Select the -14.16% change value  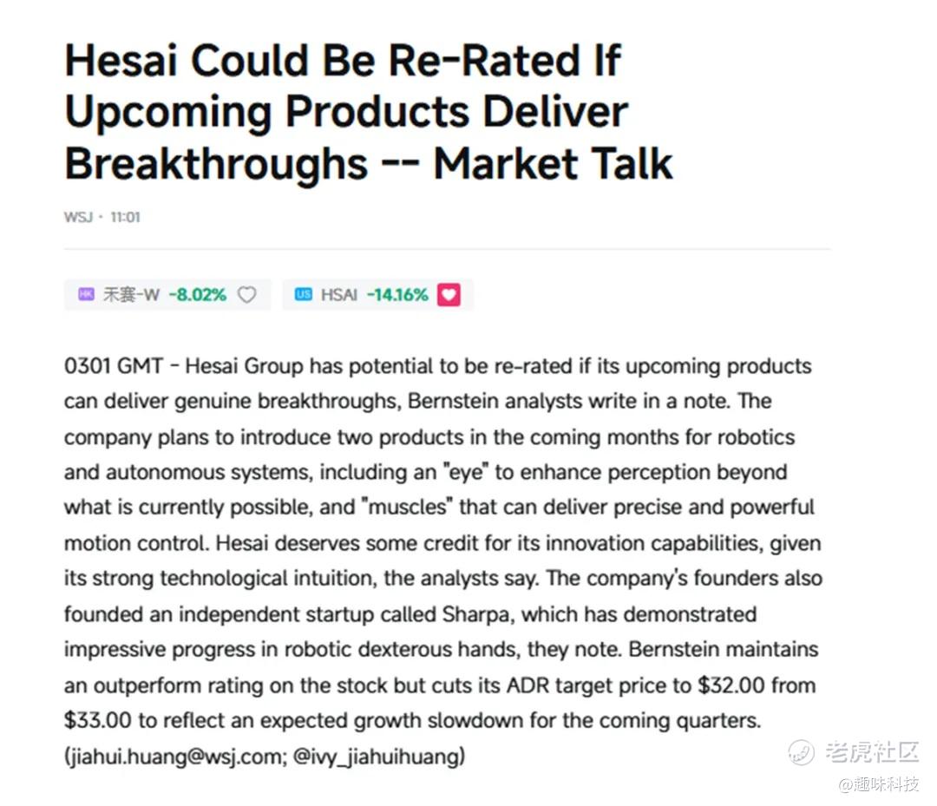[397, 295]
